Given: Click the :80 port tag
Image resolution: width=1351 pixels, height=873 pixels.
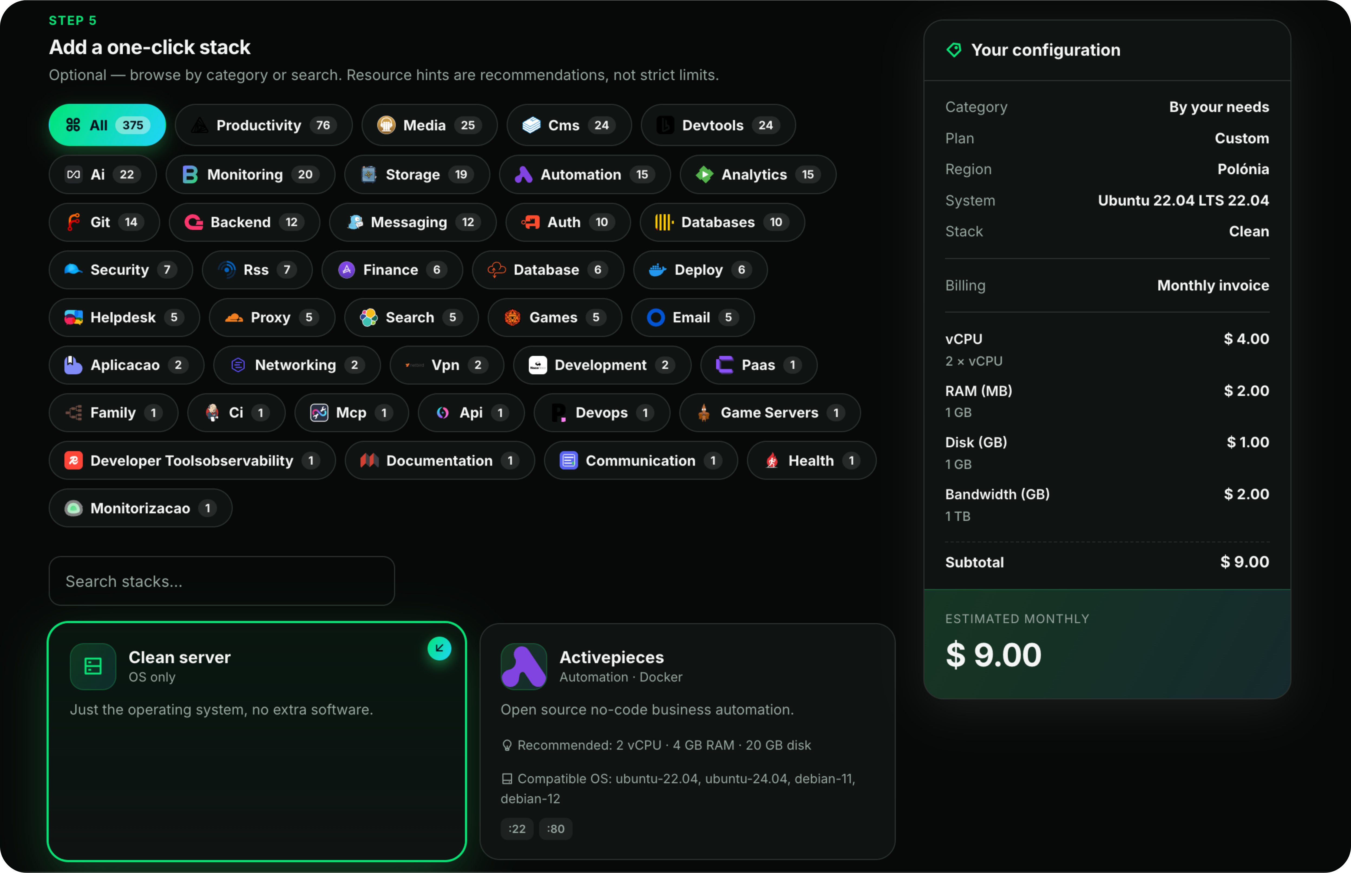Looking at the screenshot, I should tap(556, 829).
